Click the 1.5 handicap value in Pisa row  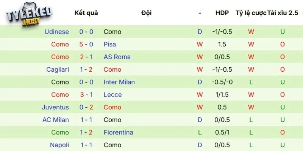[222, 44]
